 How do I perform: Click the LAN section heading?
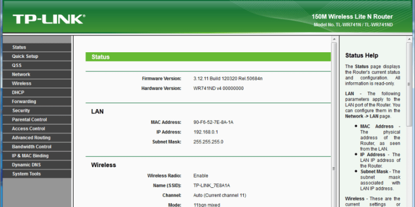[x=98, y=112]
